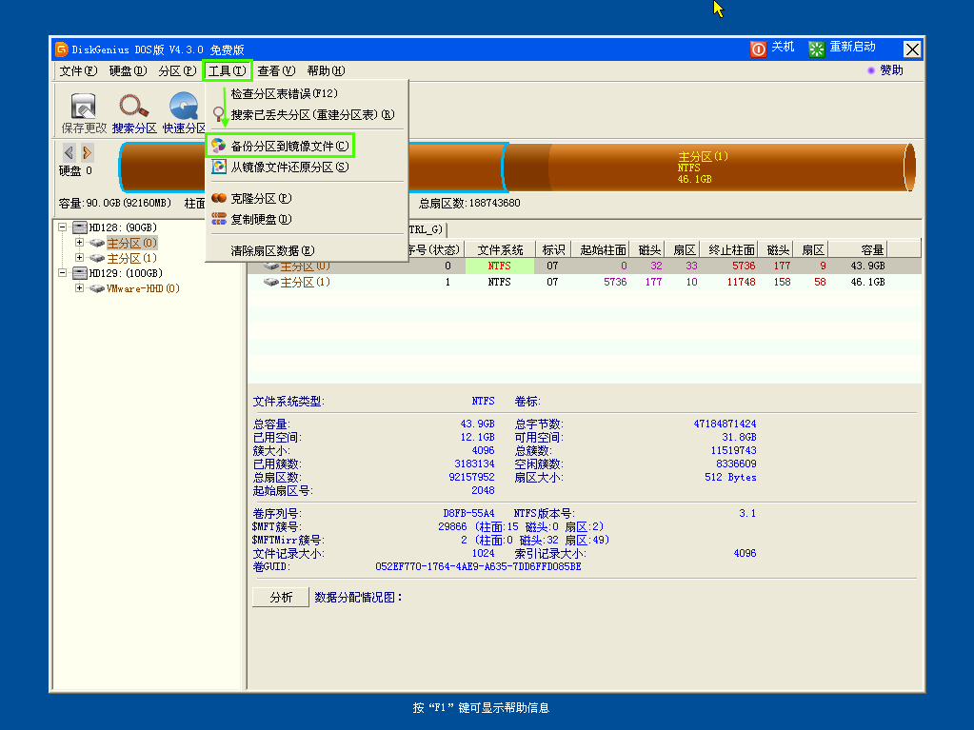Image resolution: width=974 pixels, height=730 pixels.
Task: Click the 复制硬盘 copy disk menu icon
Action: point(219,219)
